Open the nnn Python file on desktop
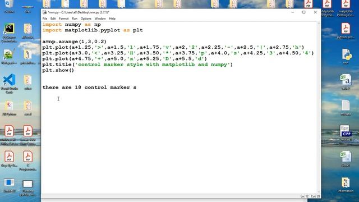359x202 pixels. (x=346, y=57)
